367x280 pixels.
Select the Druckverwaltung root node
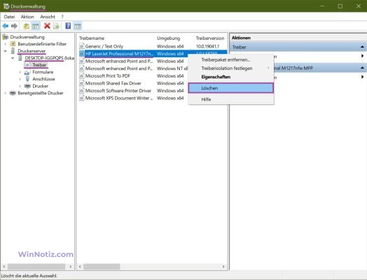point(27,37)
